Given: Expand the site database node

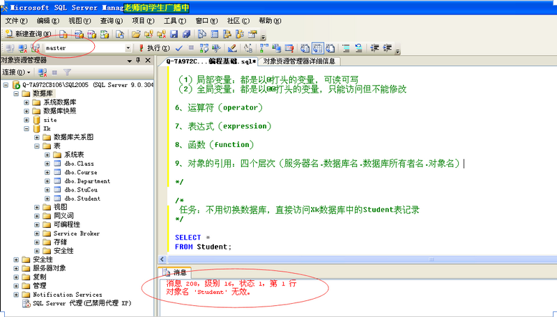Looking at the screenshot, I should (x=26, y=120).
